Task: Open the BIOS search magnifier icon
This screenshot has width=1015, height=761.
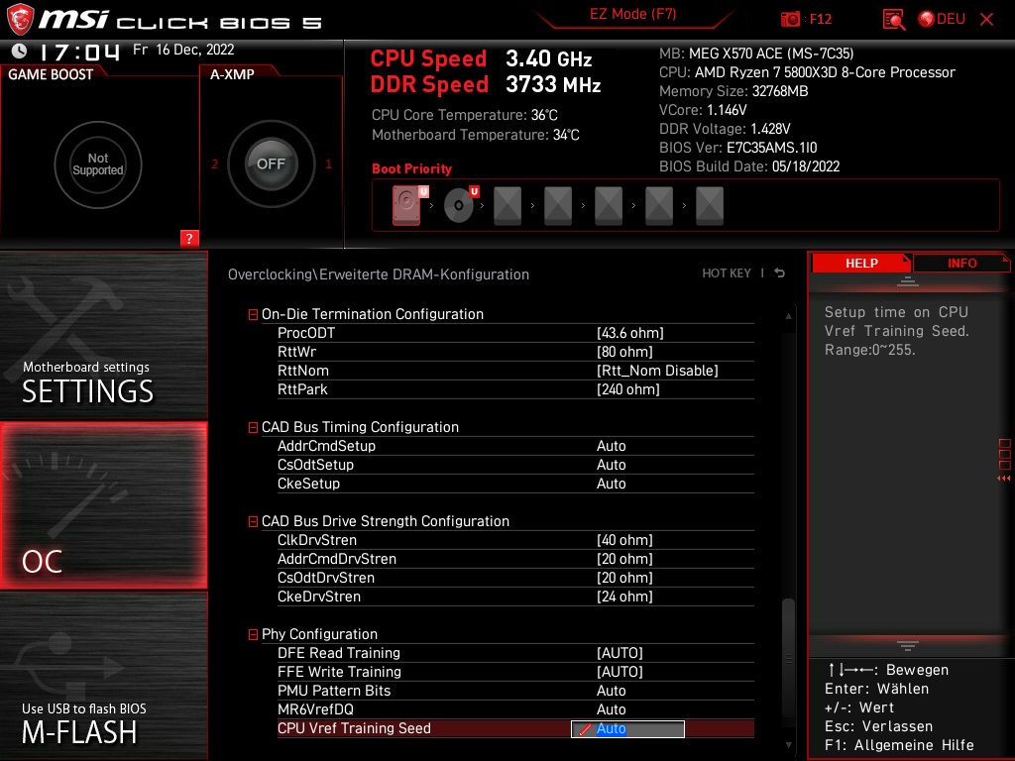Action: tap(894, 20)
